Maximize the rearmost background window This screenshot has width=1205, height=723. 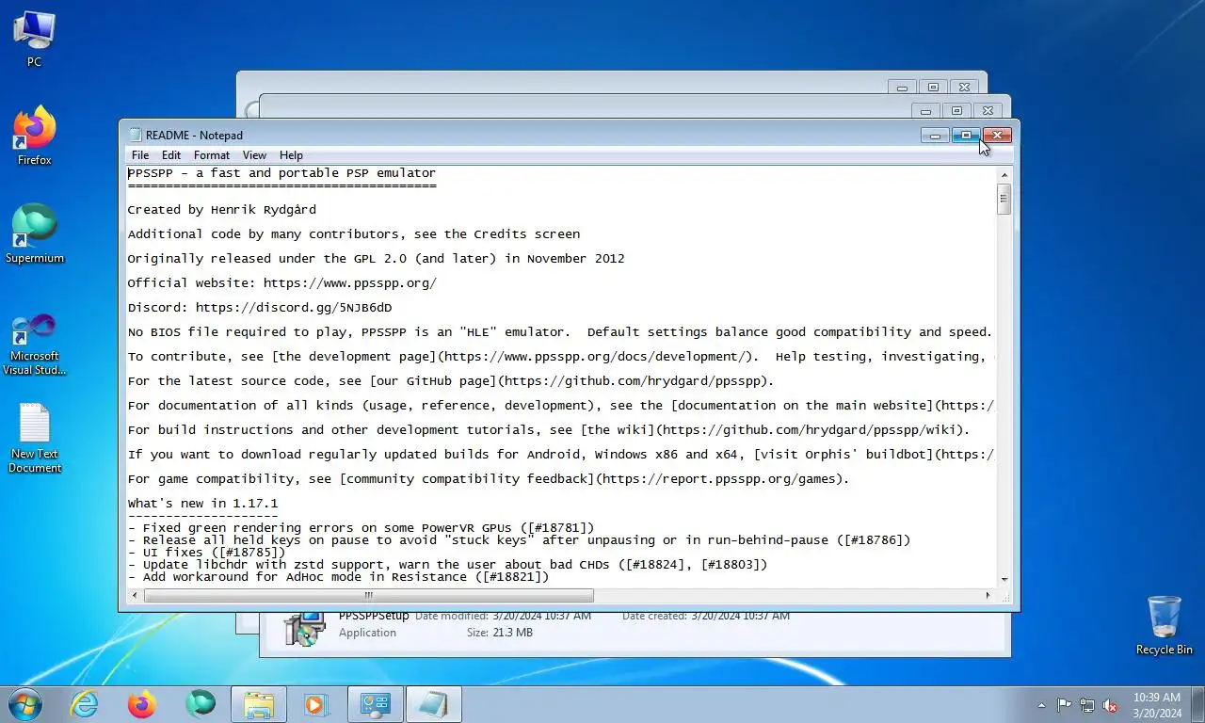tap(933, 88)
